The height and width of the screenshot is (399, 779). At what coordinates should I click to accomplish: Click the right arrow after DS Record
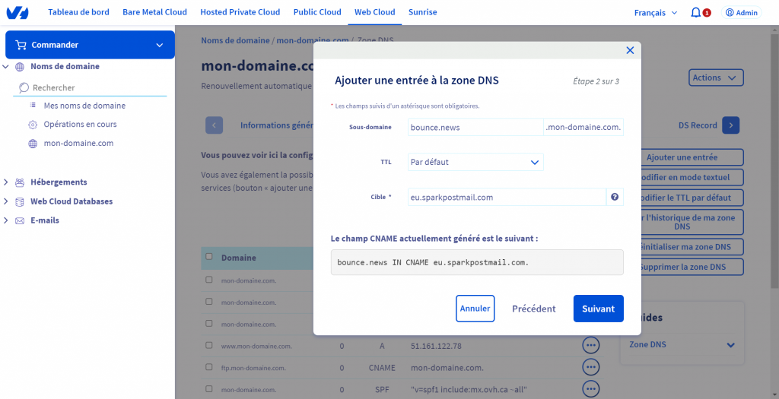coord(731,125)
